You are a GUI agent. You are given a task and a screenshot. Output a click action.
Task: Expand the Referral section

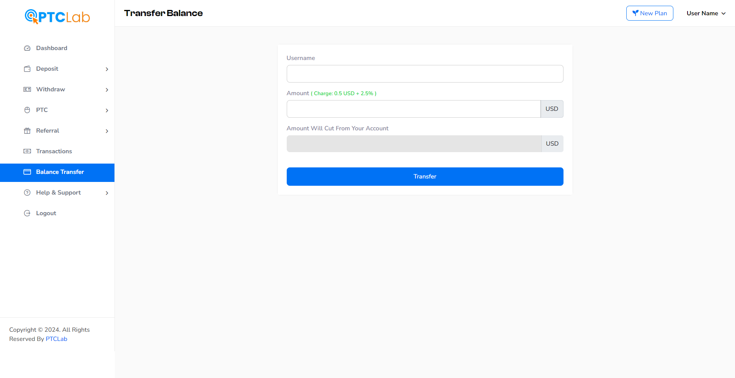click(x=107, y=131)
